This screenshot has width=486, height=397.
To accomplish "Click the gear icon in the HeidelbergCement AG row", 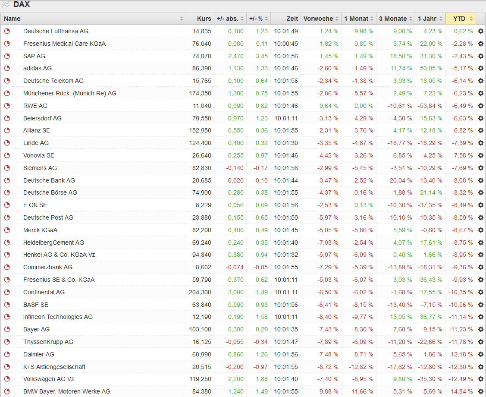I will point(481,243).
